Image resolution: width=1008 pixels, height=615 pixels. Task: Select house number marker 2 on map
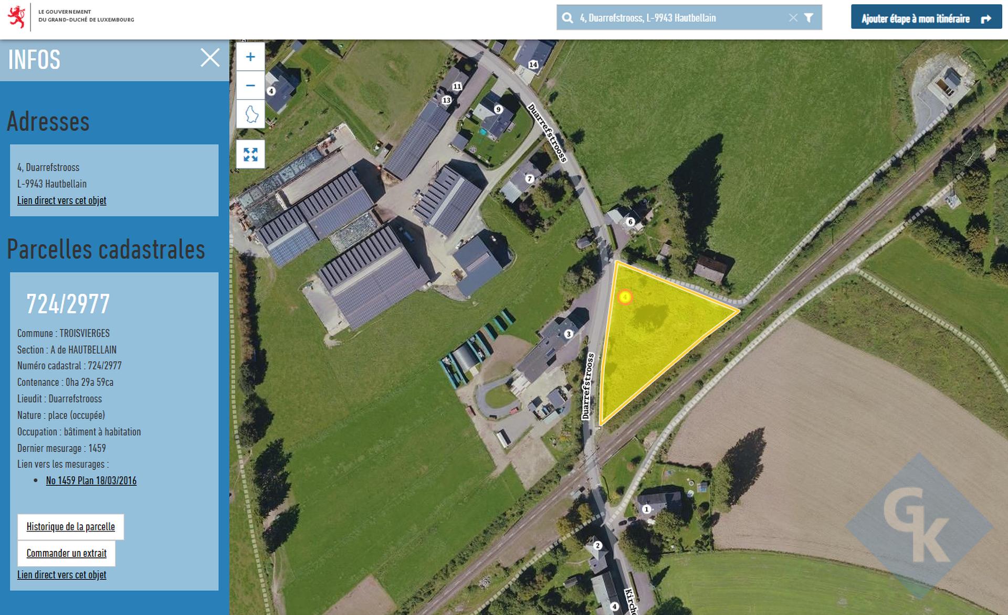597,546
